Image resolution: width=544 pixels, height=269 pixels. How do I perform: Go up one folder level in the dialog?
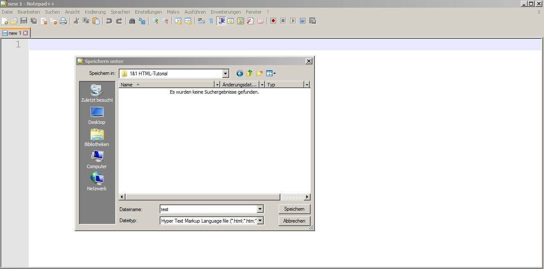point(250,74)
